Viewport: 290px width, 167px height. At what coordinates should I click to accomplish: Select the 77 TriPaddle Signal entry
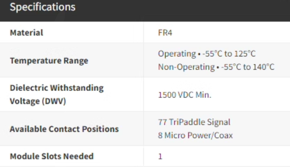click(194, 122)
